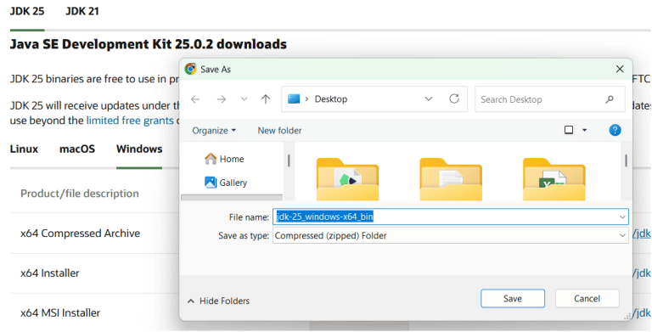This screenshot has width=652, height=332.
Task: Go forward in the Save As dialog
Action: click(222, 99)
